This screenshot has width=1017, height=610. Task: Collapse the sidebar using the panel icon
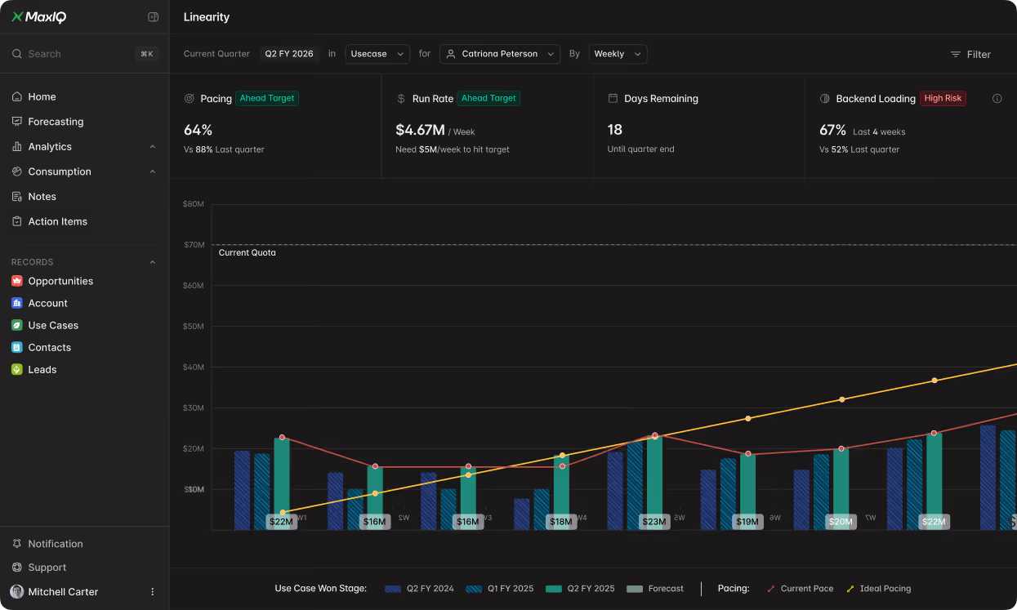pos(154,16)
